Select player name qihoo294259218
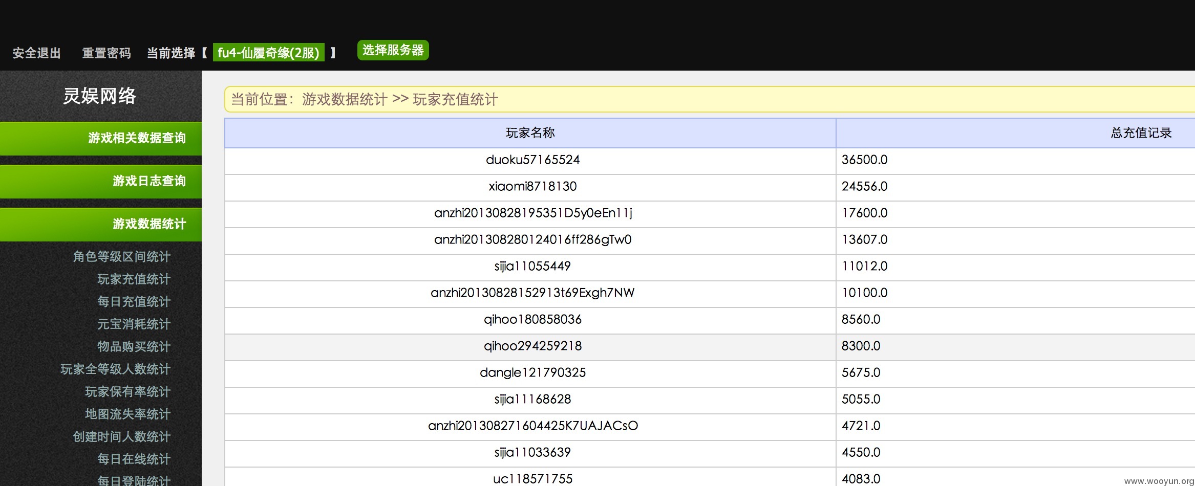This screenshot has width=1195, height=486. (532, 346)
